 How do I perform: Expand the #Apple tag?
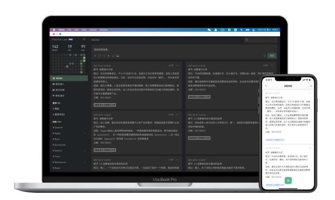(85, 133)
